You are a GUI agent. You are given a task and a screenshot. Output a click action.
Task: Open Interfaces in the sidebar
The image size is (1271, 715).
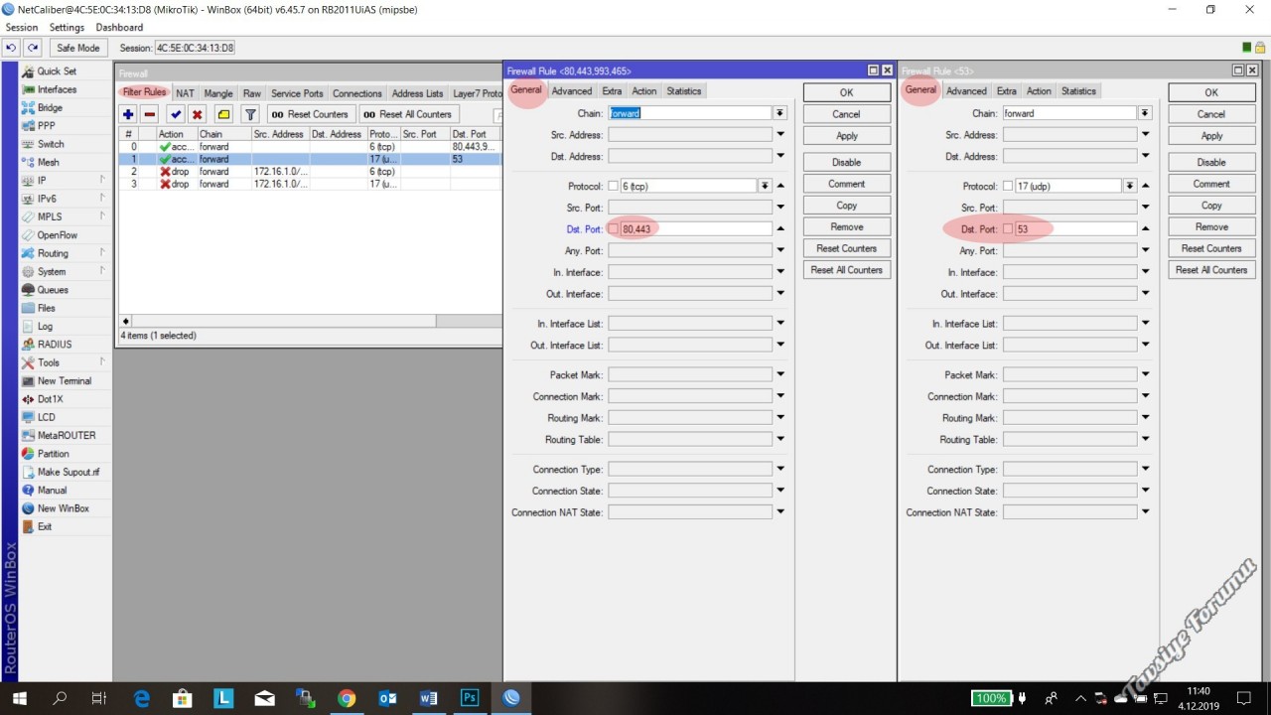(57, 89)
